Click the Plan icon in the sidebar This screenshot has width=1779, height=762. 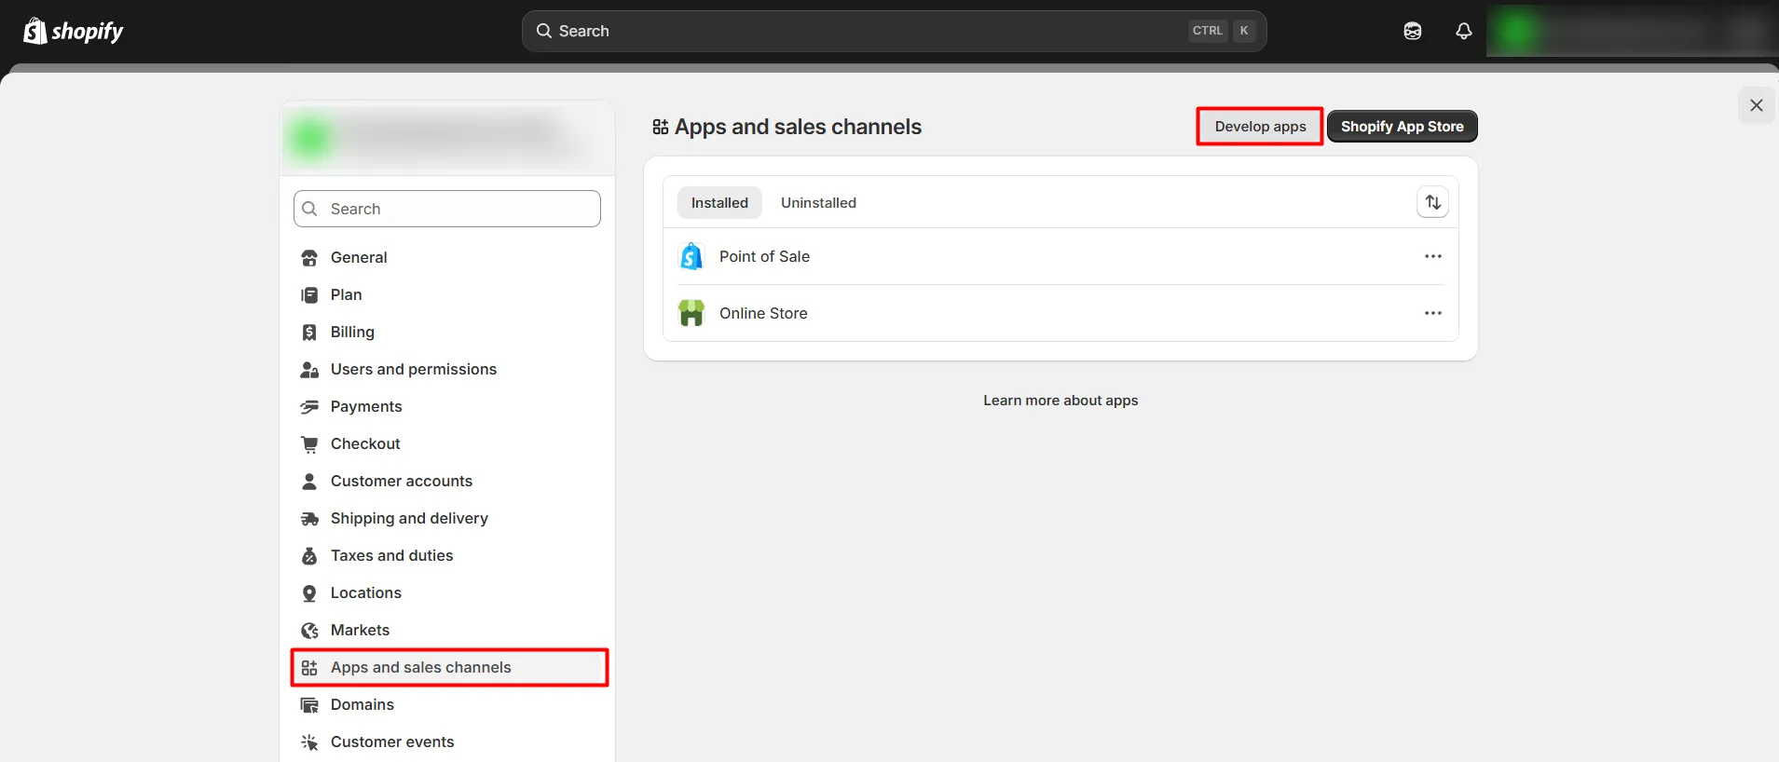pyautogui.click(x=309, y=295)
